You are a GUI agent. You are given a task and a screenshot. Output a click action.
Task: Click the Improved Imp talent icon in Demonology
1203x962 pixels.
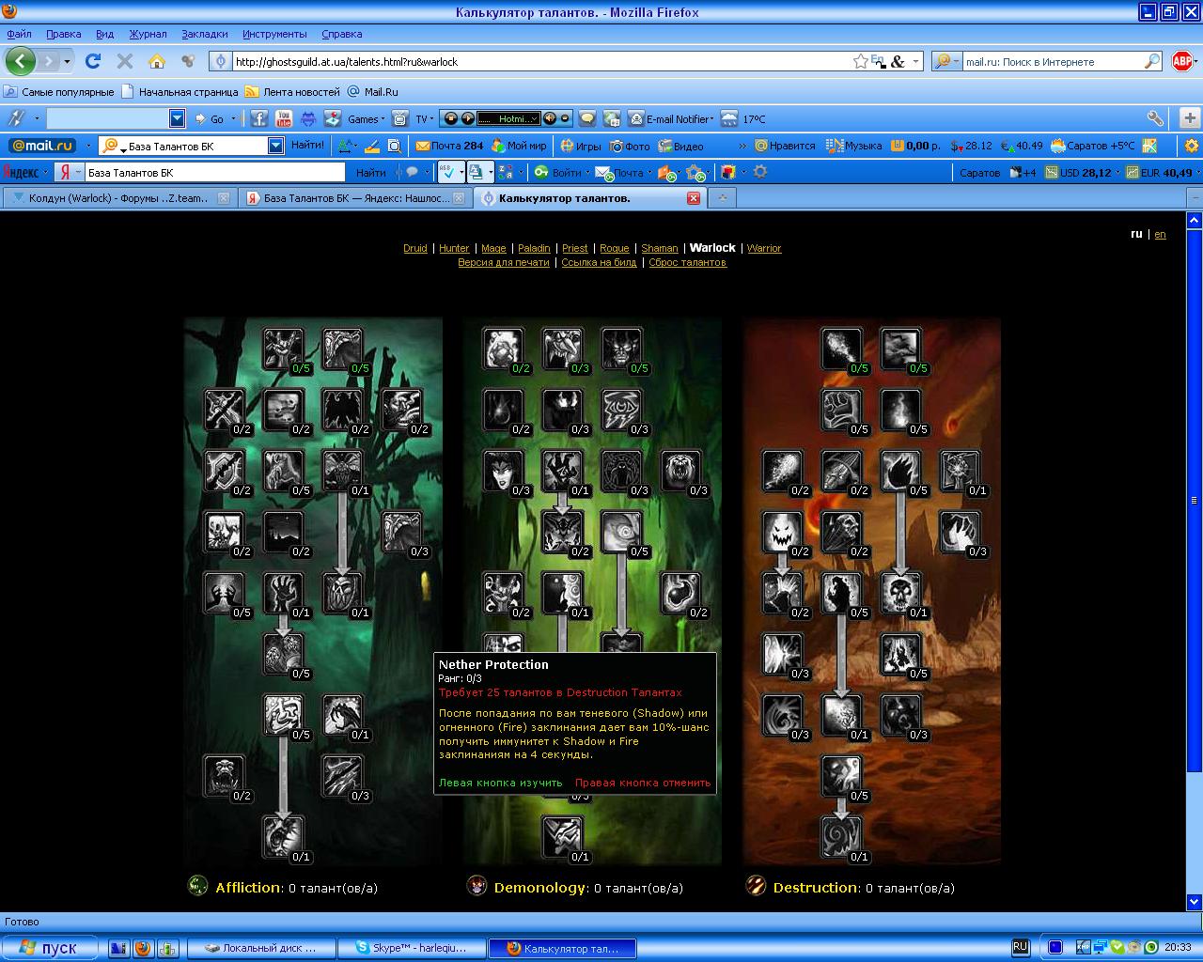pos(562,349)
